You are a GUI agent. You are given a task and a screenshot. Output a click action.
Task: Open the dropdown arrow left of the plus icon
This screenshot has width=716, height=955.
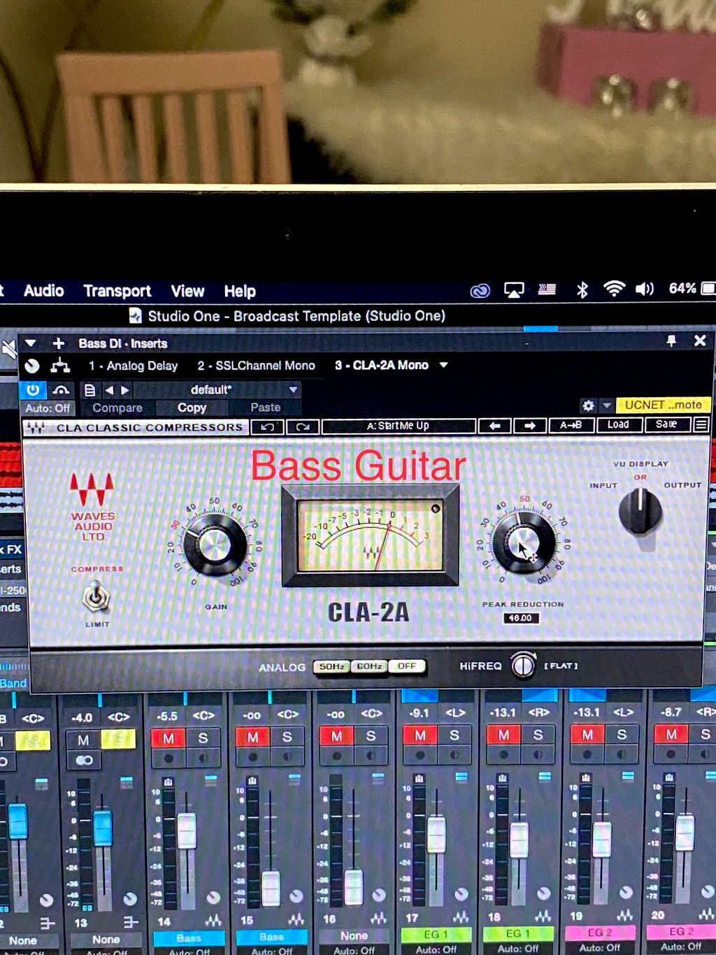30,343
